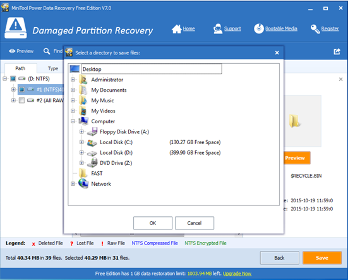Expand the Network node

point(73,184)
